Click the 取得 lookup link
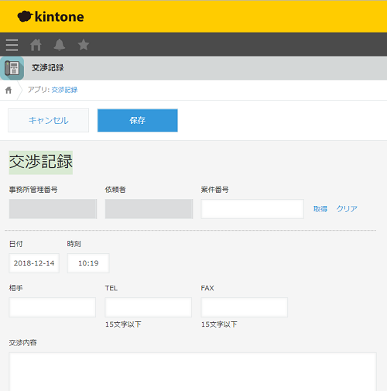387x391 pixels. (320, 209)
